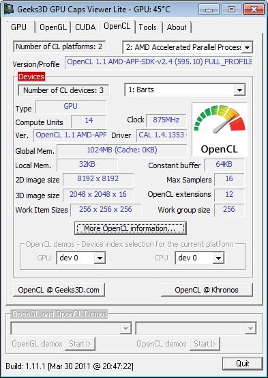Expand the GPU dev 0 dropdown

pos(100,258)
